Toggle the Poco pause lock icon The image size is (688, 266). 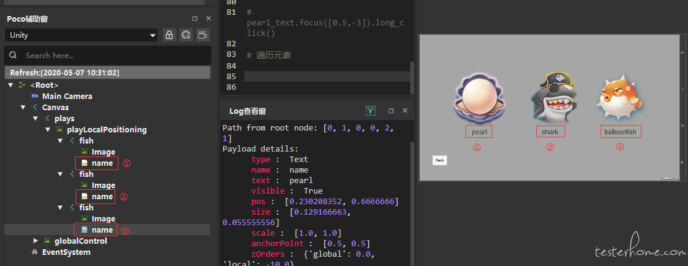169,35
